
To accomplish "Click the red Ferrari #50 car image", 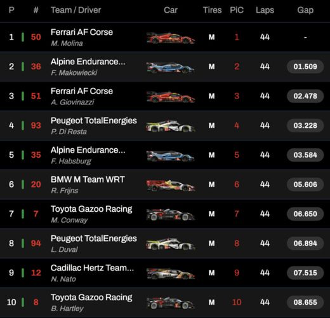I will click(171, 38).
